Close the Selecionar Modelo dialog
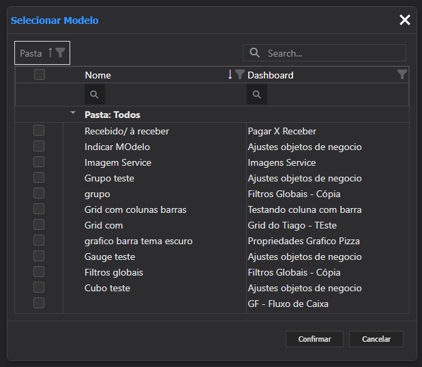This screenshot has height=367, width=422. coord(405,20)
